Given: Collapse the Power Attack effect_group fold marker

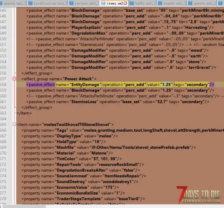Looking at the screenshot, I should click(x=14, y=79).
